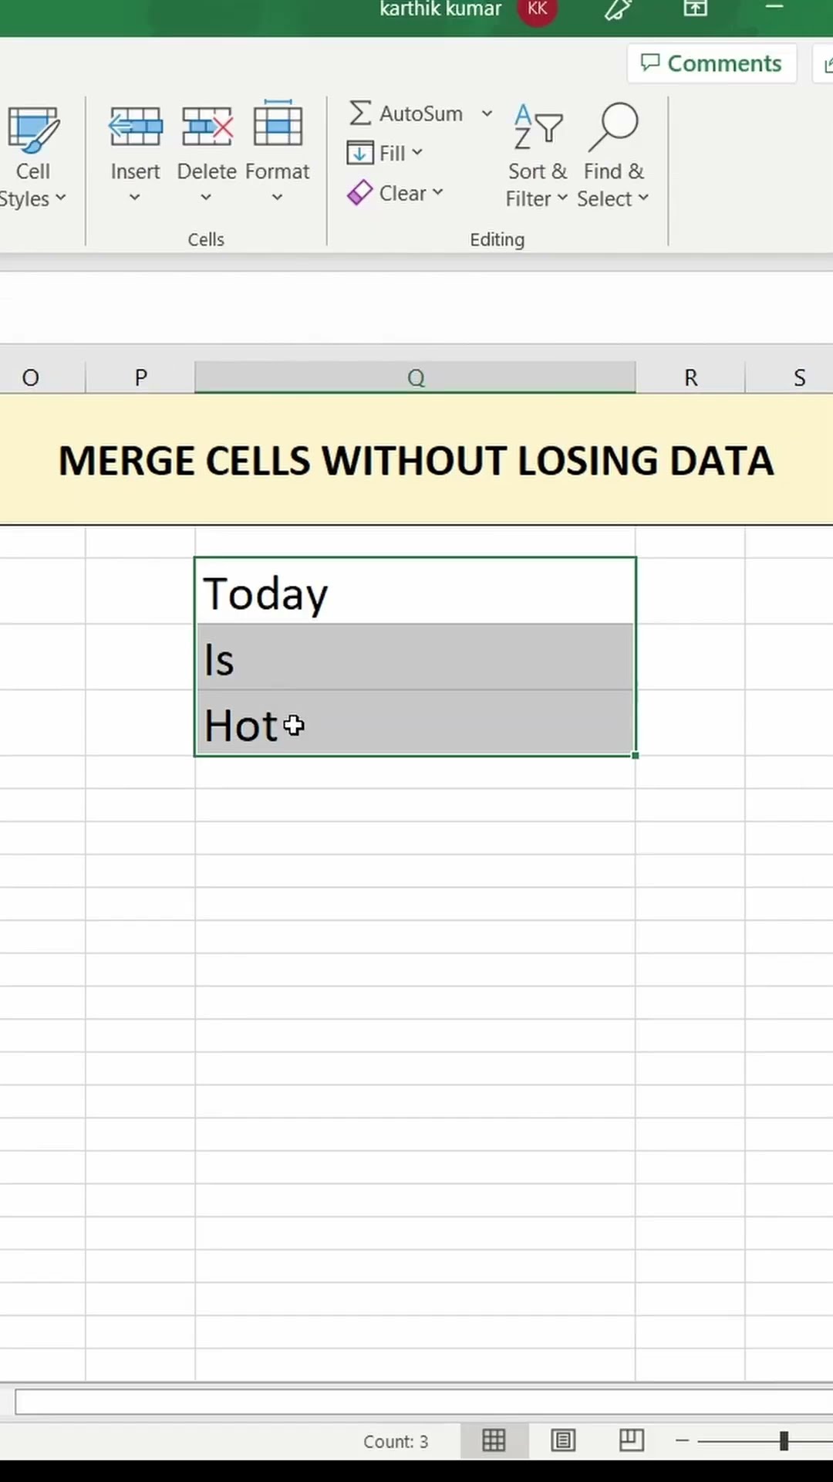Click the Cell Styles icon
This screenshot has width=833, height=1482.
(x=32, y=130)
